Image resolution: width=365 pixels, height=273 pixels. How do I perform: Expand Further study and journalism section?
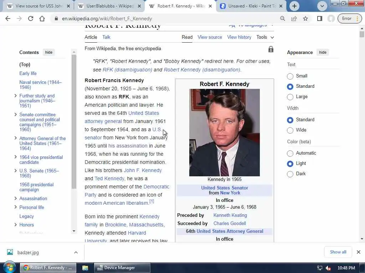pos(15,96)
